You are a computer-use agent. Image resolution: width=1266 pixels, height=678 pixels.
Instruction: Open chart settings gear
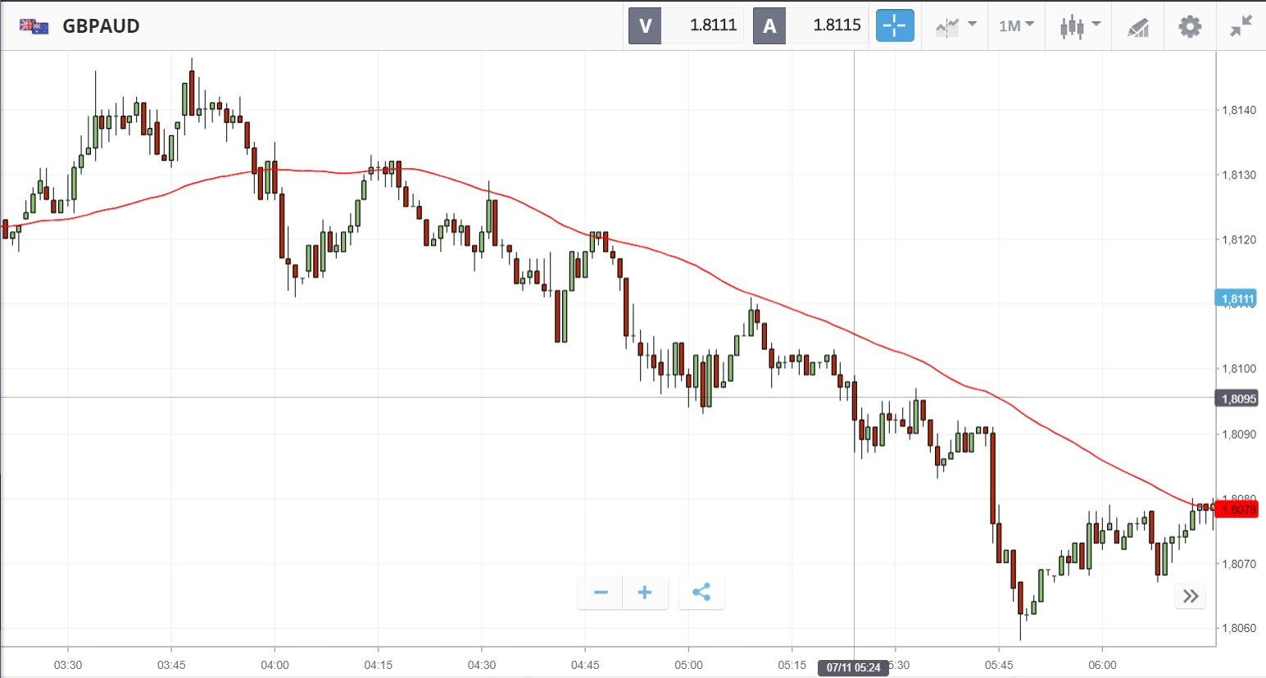tap(1190, 26)
